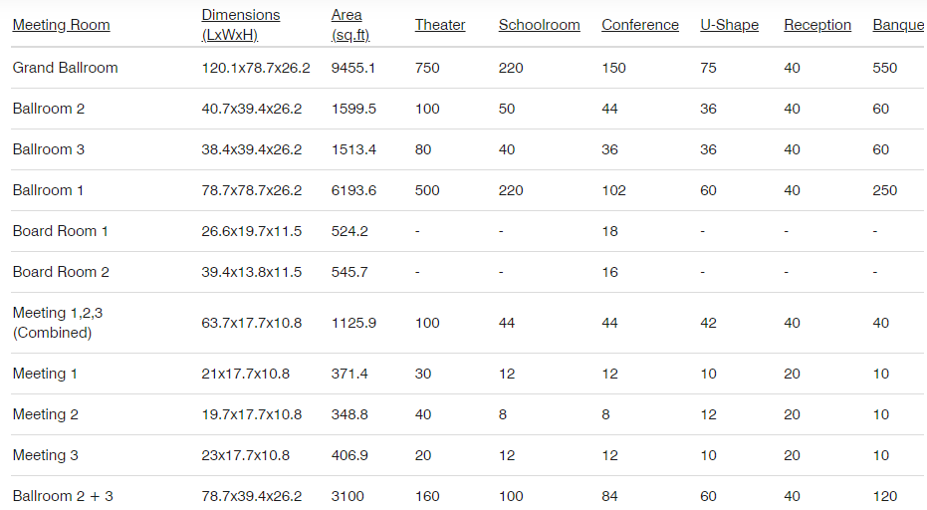Click the Banquet column header

pos(899,25)
